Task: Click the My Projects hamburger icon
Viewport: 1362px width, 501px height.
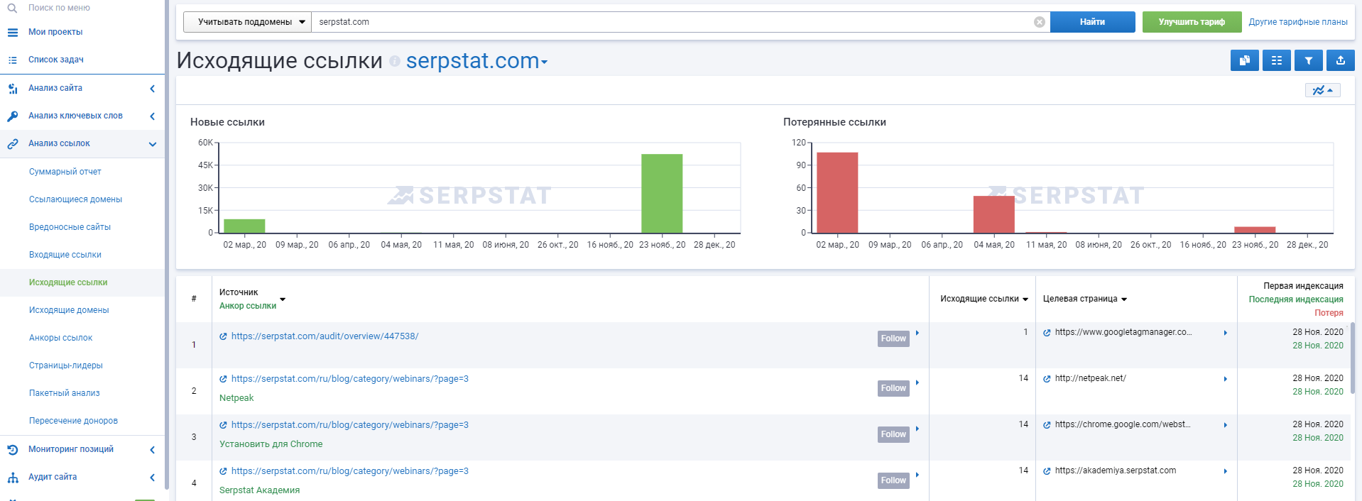Action: 12,32
